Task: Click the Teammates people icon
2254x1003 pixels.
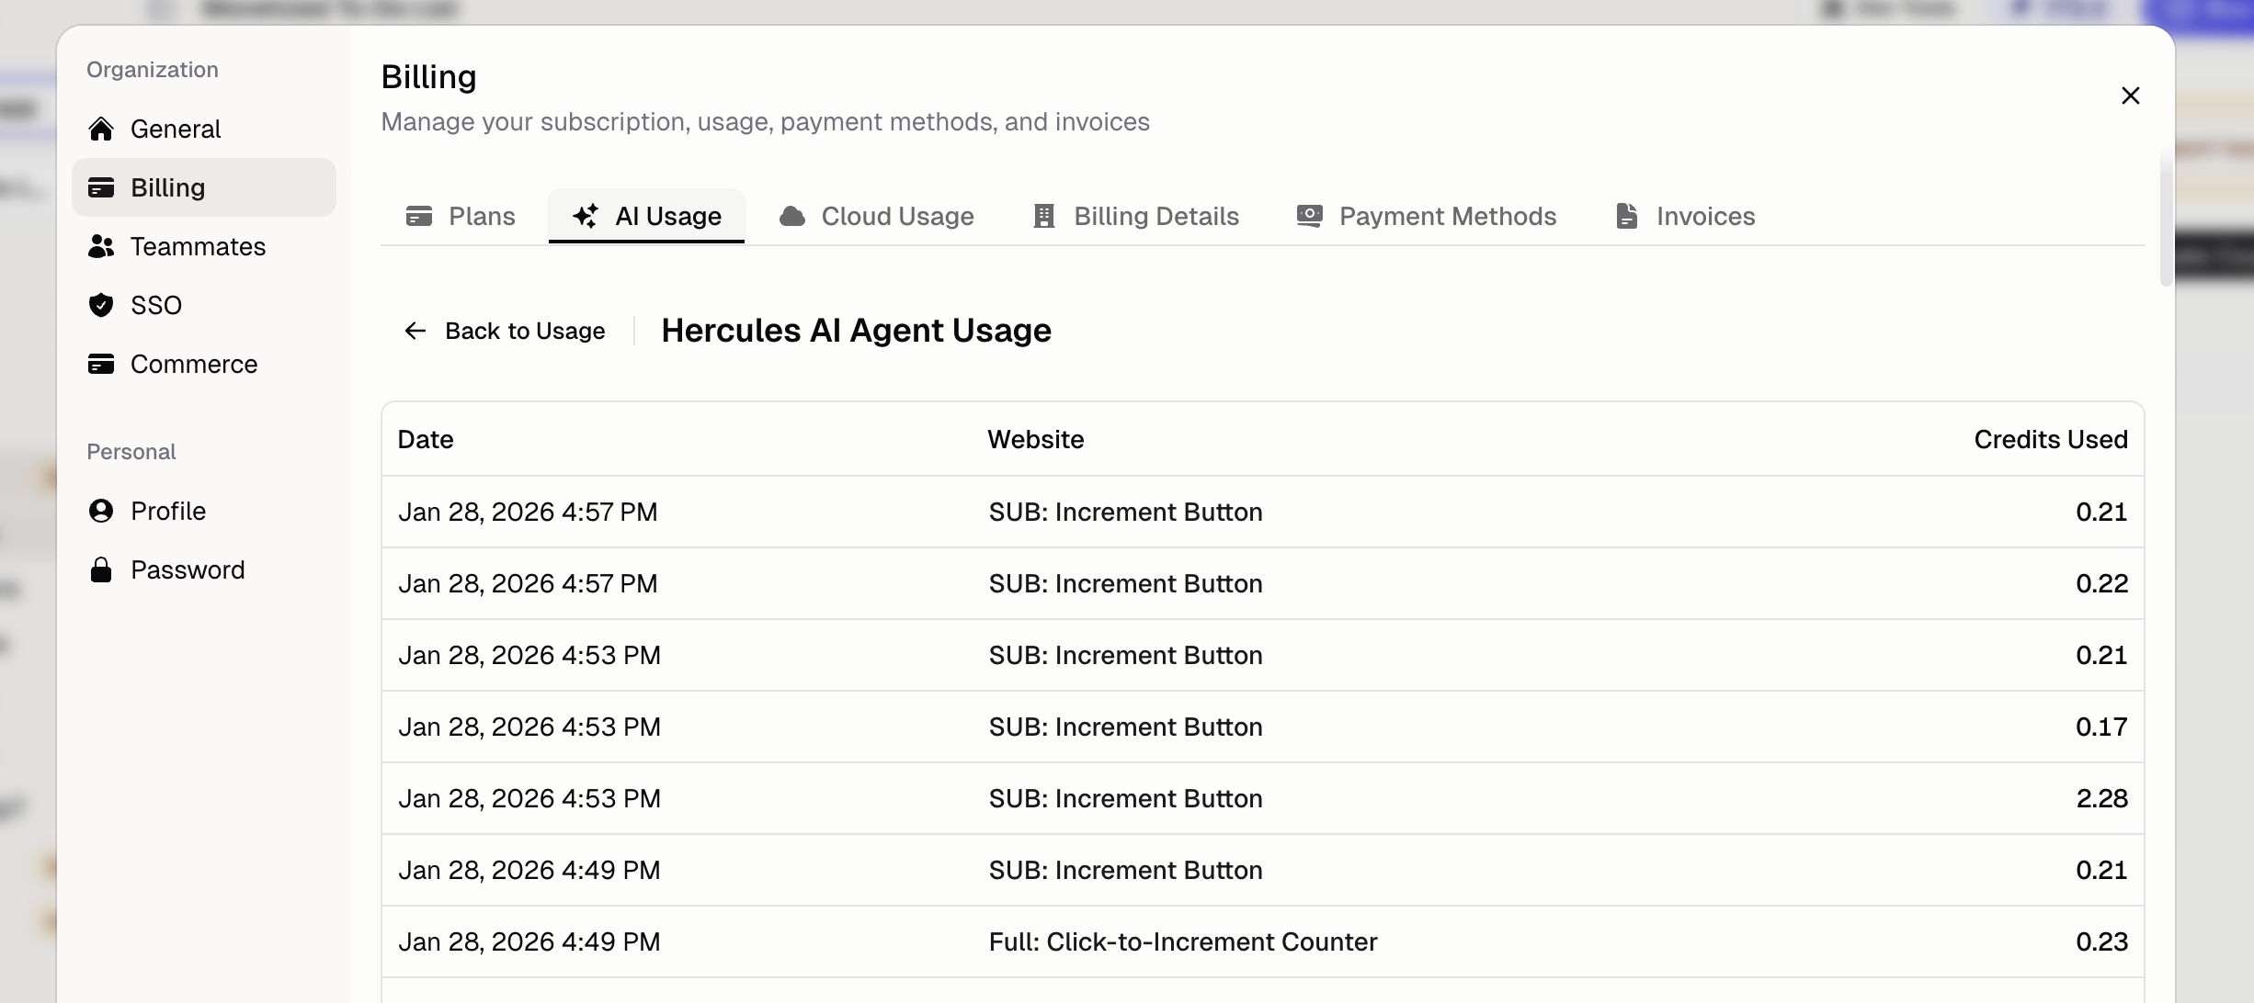Action: pos(101,246)
